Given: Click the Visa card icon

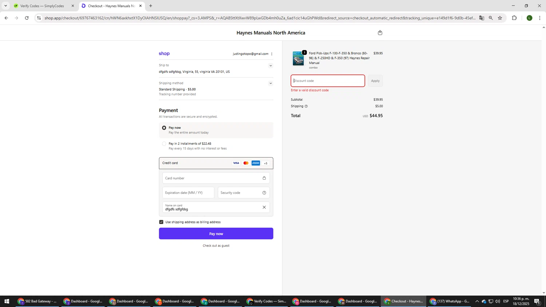Looking at the screenshot, I should 236,163.
